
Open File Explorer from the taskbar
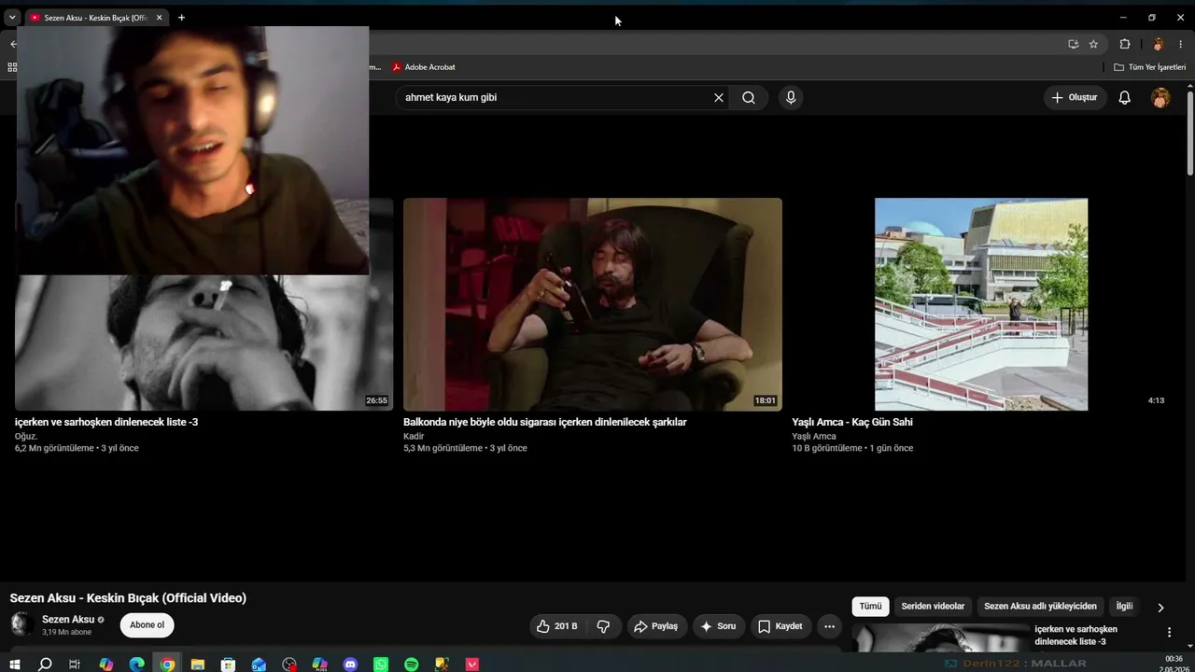(198, 665)
